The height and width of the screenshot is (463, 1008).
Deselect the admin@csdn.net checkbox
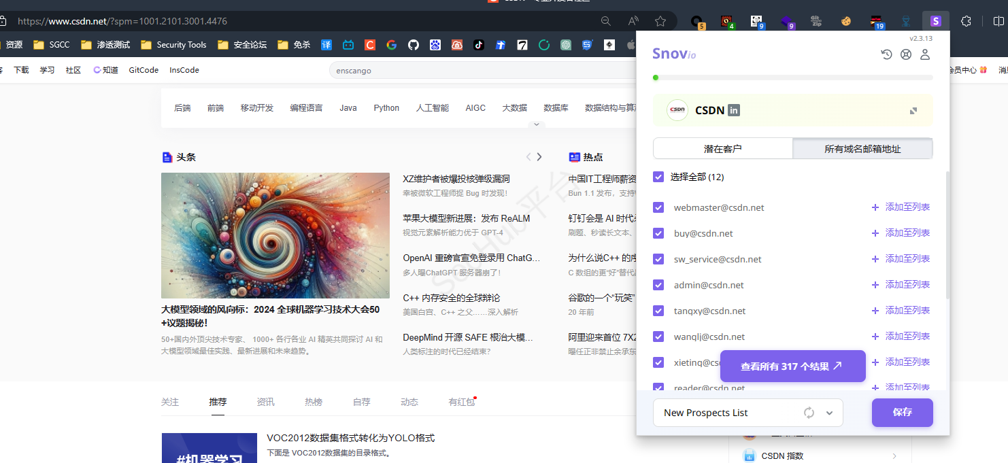(658, 285)
